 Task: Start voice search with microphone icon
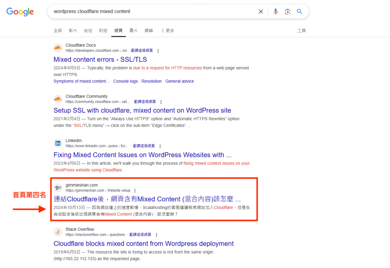coord(276,11)
